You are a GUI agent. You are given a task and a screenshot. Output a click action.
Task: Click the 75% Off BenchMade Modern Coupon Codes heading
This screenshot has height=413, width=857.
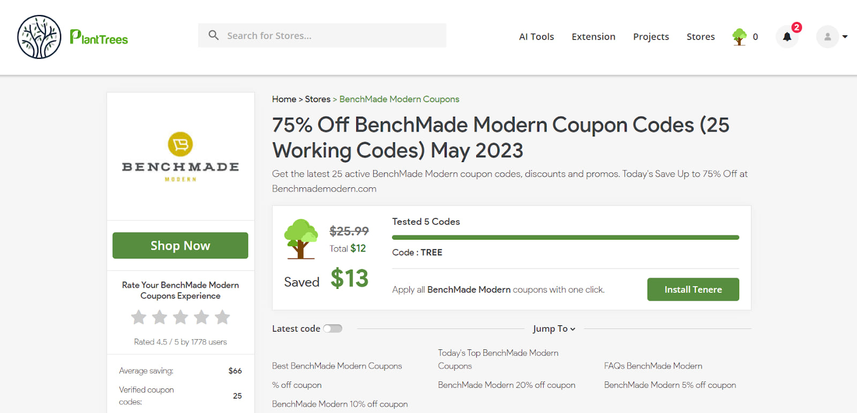tap(501, 137)
